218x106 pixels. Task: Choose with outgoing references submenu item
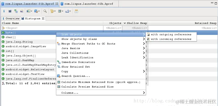pyautogui.click(x=171, y=34)
